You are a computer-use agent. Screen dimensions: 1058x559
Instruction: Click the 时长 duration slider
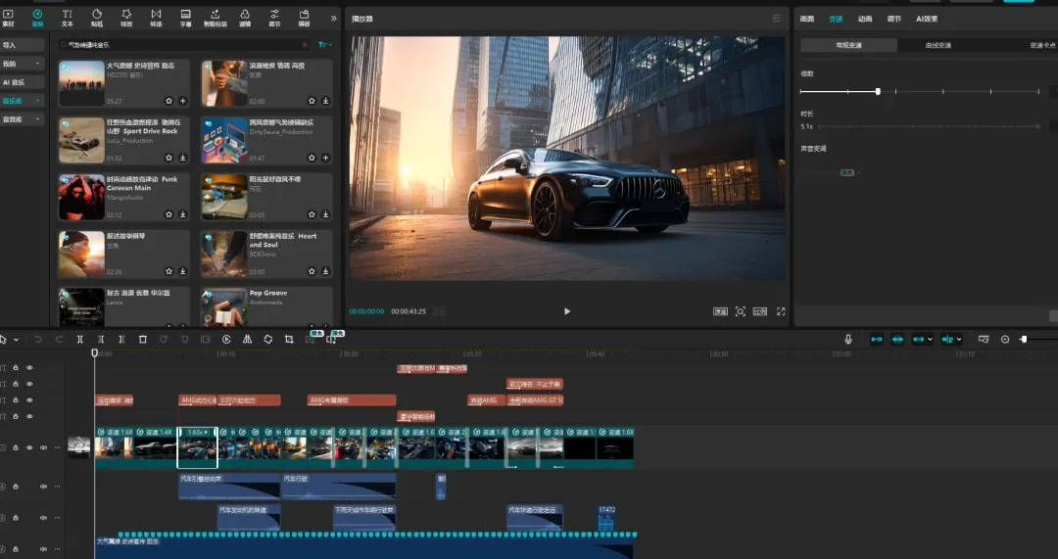tap(929, 126)
